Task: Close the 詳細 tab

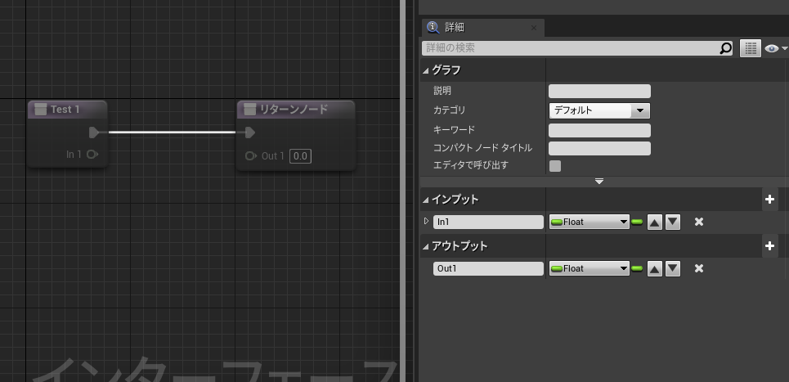Action: 534,28
